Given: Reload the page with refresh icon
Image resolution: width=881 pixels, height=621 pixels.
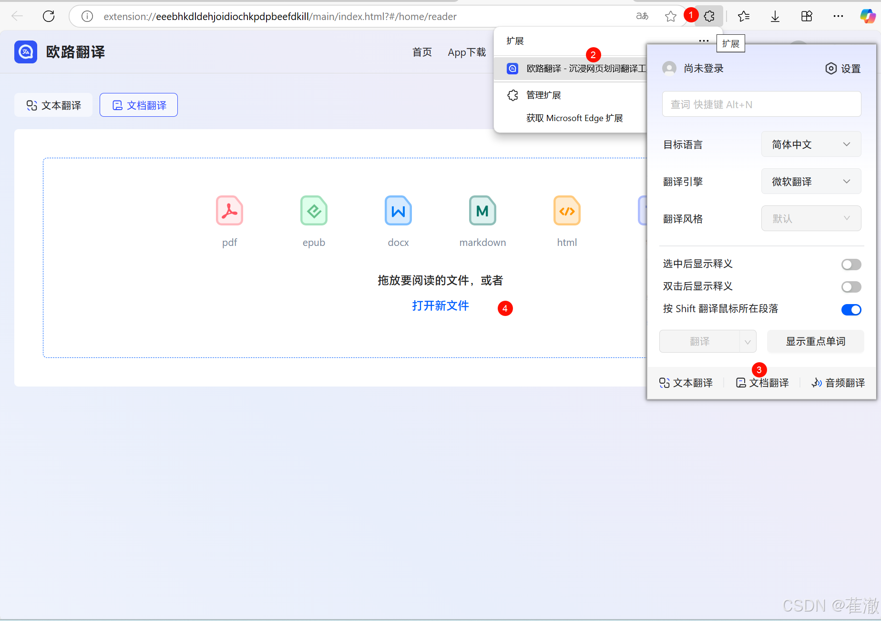Looking at the screenshot, I should [49, 16].
